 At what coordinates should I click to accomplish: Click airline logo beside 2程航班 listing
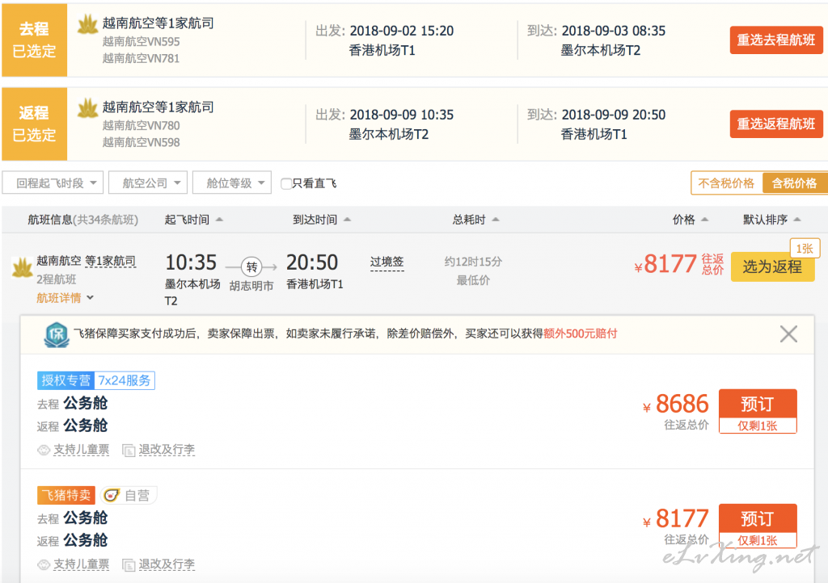[22, 267]
